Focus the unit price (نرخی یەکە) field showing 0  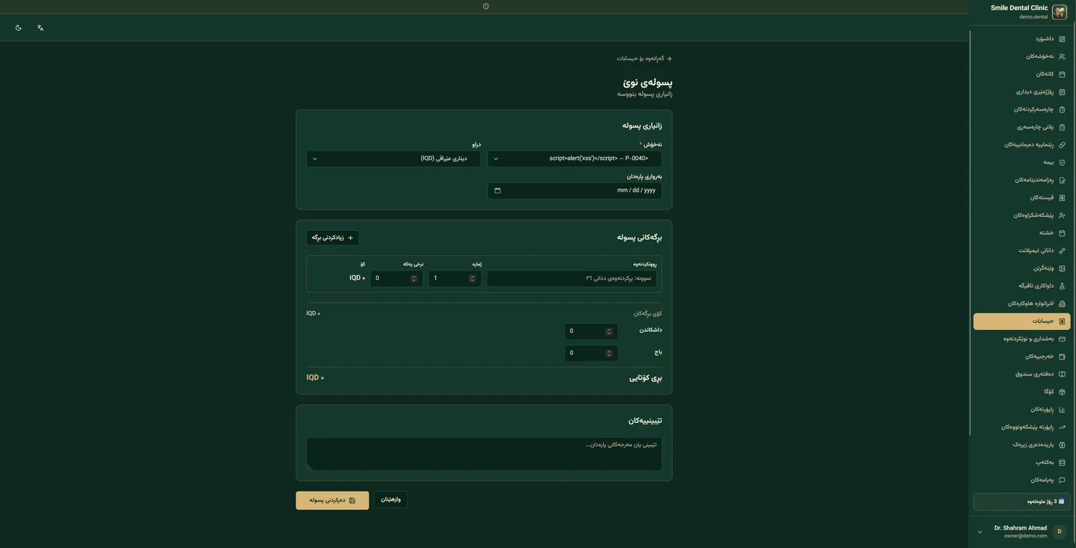tap(397, 278)
